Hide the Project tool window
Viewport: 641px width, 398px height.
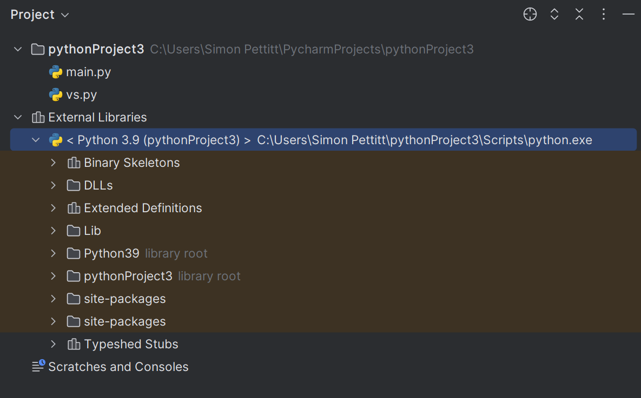[x=628, y=15]
